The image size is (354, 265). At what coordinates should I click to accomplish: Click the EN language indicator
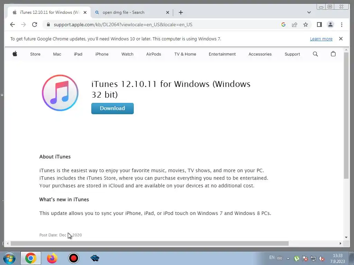tap(272, 257)
